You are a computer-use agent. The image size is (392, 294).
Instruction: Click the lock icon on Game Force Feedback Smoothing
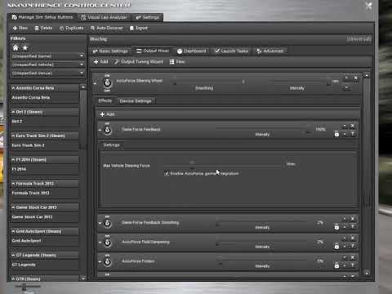click(336, 227)
